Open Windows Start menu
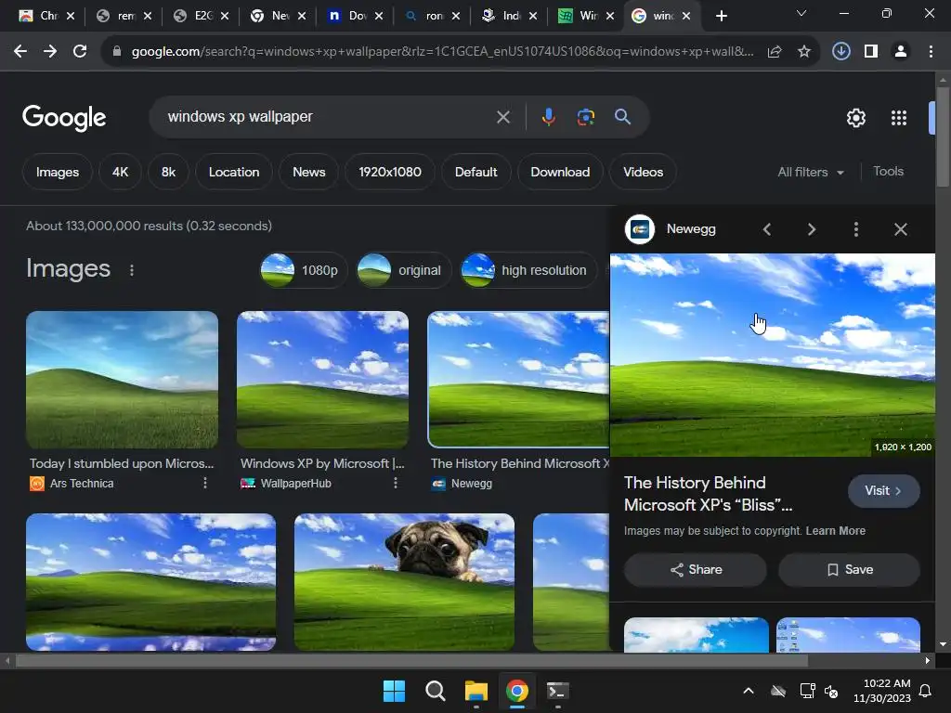The width and height of the screenshot is (951, 713). 394,691
